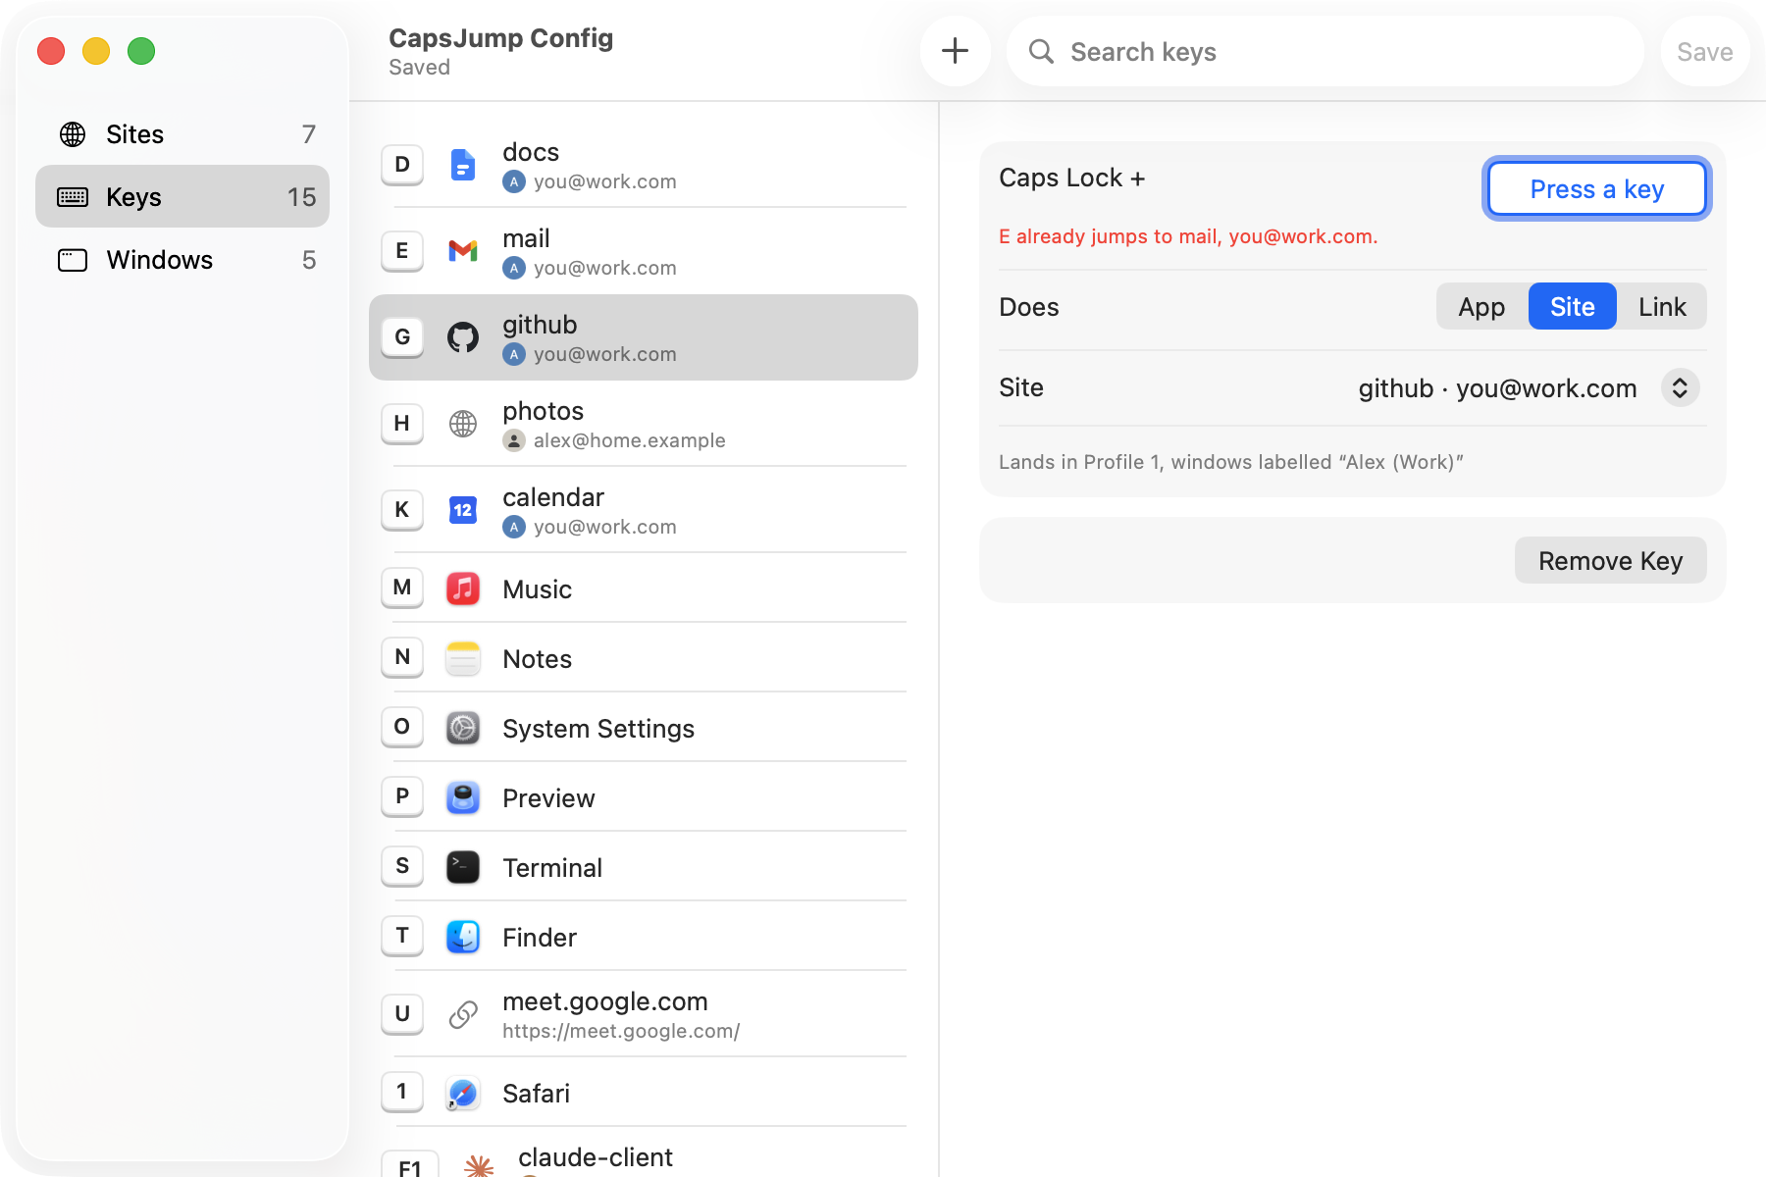Viewport: 1766px width, 1177px height.
Task: Click the Lands in Profile 1 note
Action: (1231, 462)
